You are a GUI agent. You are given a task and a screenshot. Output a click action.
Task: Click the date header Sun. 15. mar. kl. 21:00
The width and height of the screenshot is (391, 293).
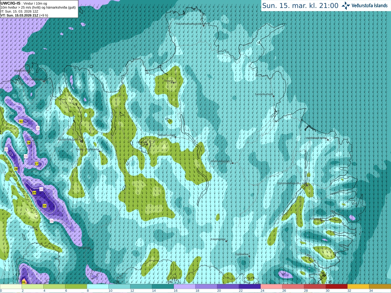pyautogui.click(x=300, y=6)
